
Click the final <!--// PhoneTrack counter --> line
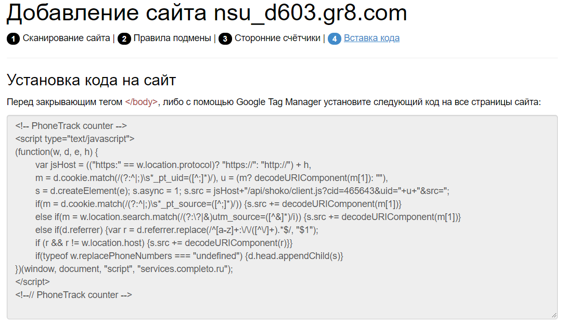click(x=74, y=295)
